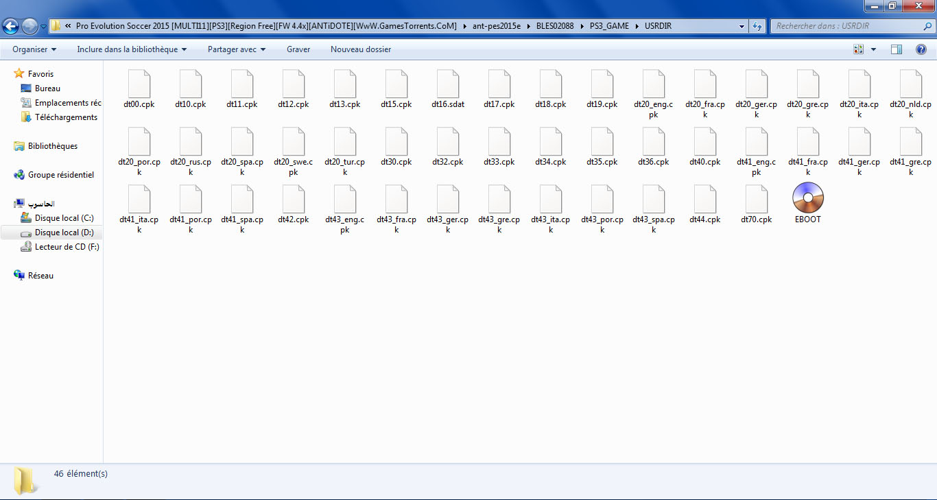Expand the Organiser menu
Screen dimensions: 937x500
pos(34,49)
